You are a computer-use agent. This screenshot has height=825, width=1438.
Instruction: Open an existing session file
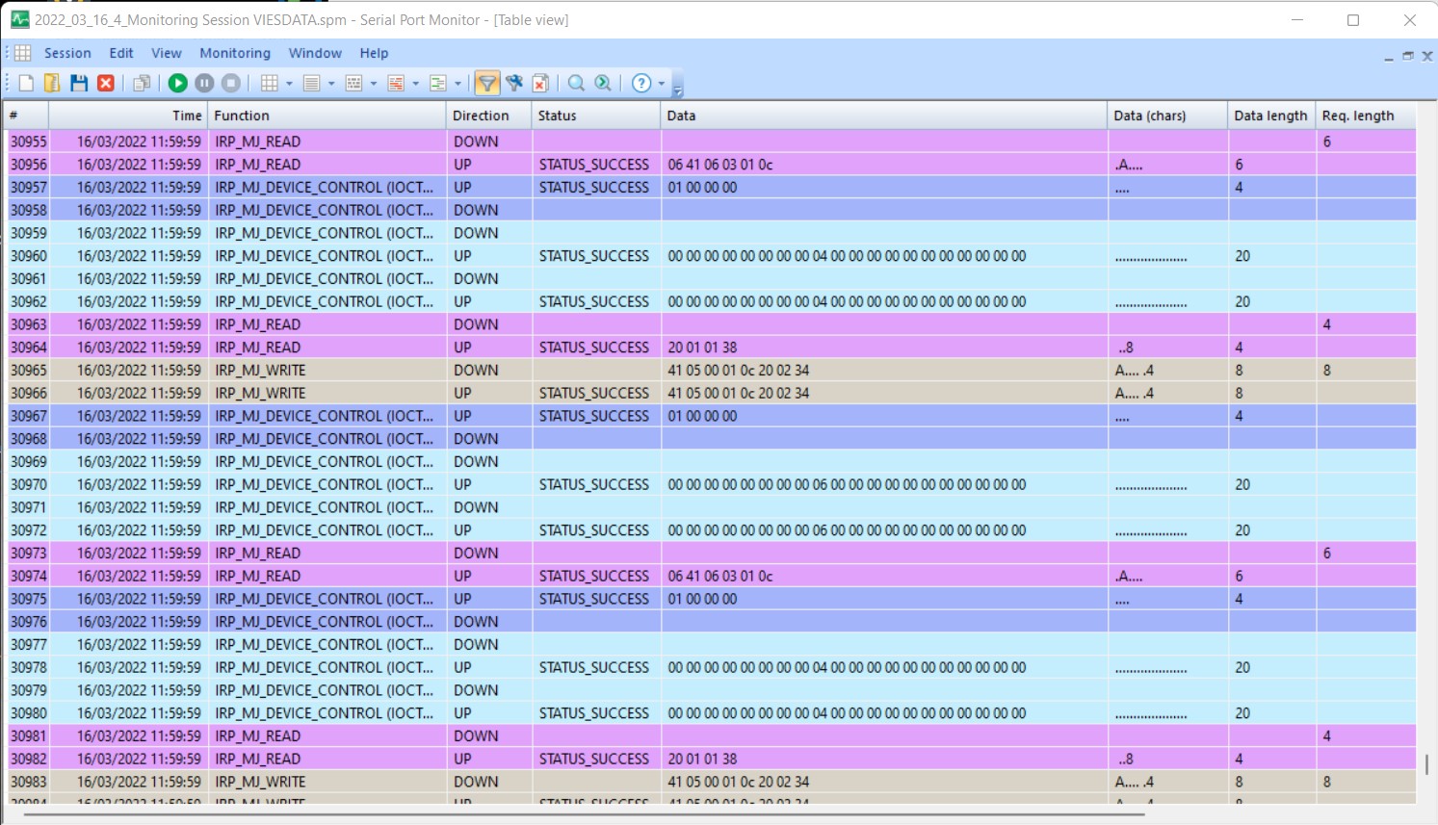(x=52, y=83)
